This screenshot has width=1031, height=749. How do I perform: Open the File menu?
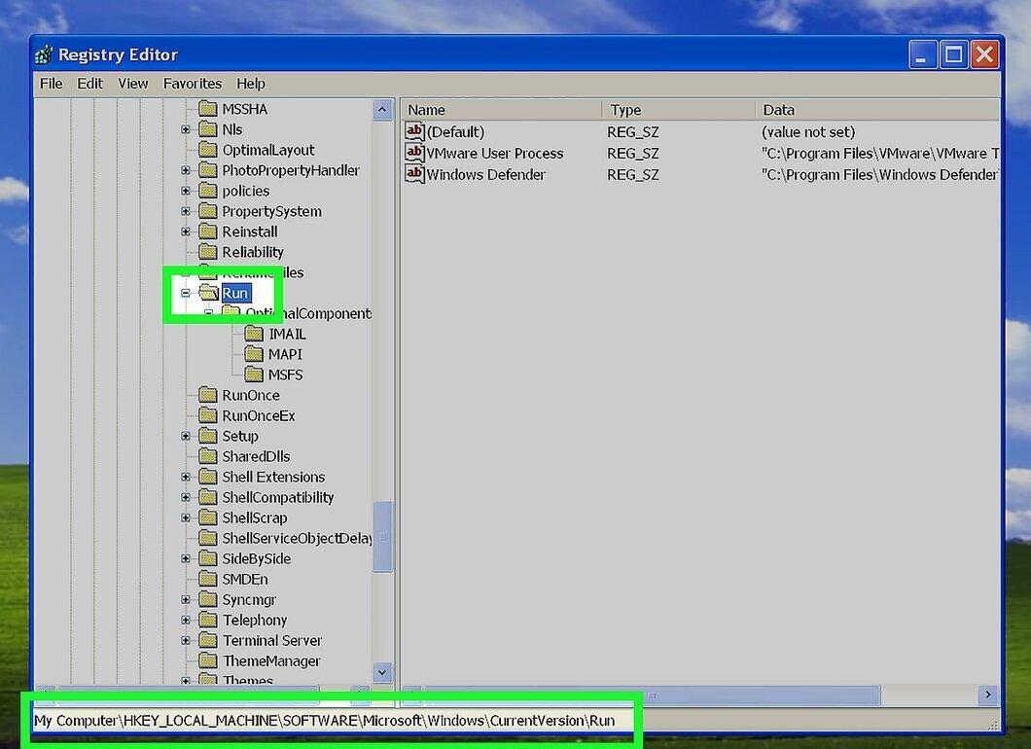point(52,84)
